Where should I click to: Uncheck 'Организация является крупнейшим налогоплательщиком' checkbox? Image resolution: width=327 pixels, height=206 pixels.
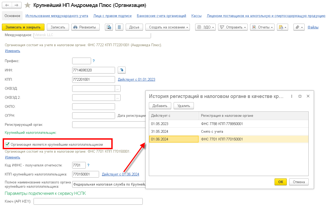(7, 144)
